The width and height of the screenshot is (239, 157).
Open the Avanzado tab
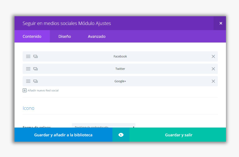pos(97,36)
